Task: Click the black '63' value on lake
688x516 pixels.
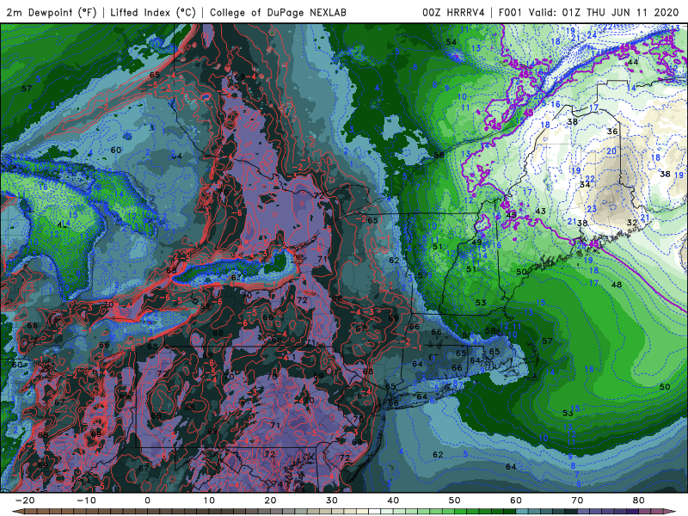Action: (236, 277)
